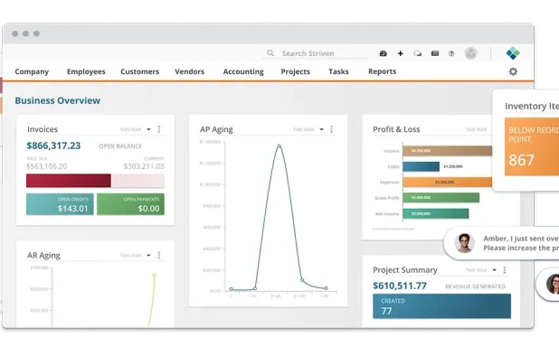This screenshot has height=356, width=559.
Task: Open the chat bubbles icon
Action: [417, 53]
